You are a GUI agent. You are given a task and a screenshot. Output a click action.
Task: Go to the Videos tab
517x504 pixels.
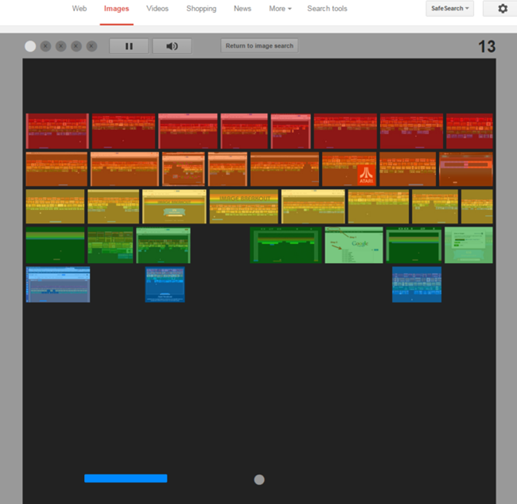157,8
